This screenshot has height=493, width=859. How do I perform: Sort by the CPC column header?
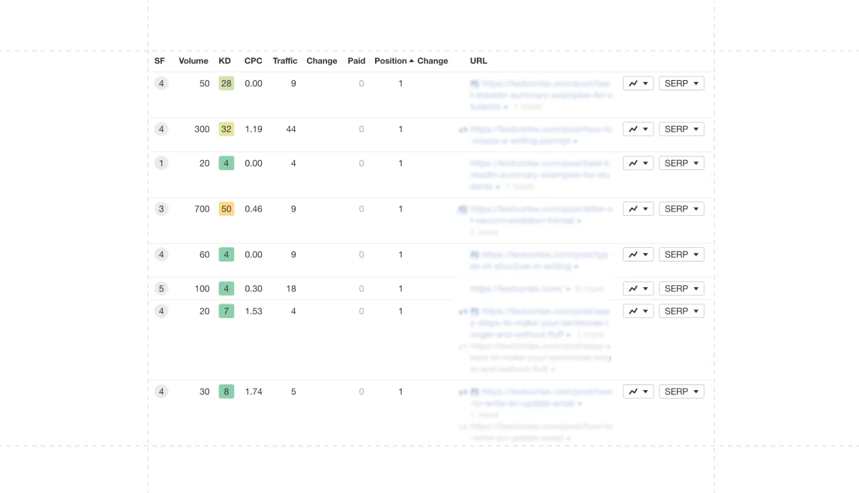pos(253,61)
